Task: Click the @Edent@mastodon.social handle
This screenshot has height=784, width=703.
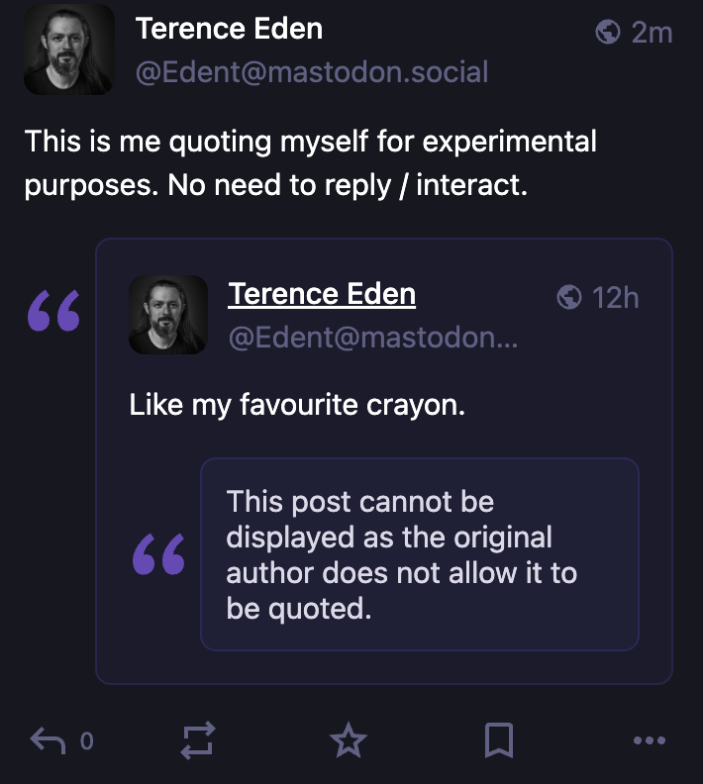Action: (311, 72)
